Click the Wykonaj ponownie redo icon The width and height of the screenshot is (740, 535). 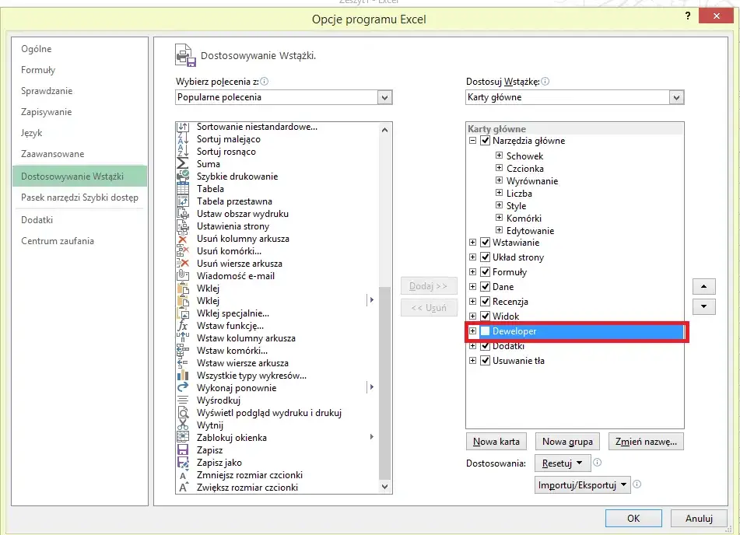183,388
